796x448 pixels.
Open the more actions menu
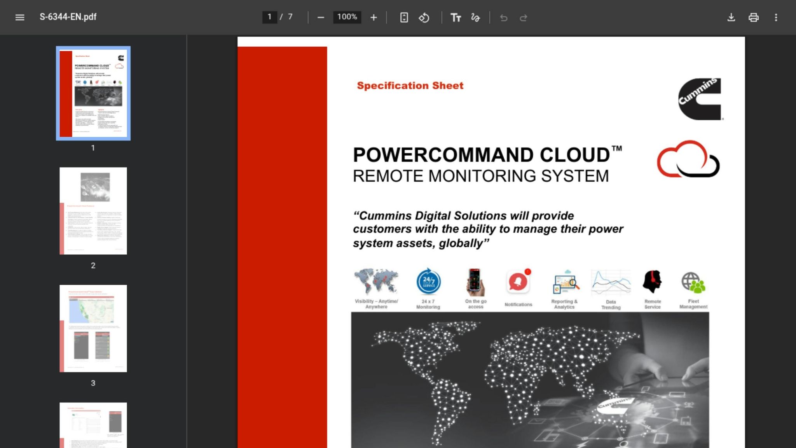pyautogui.click(x=776, y=17)
